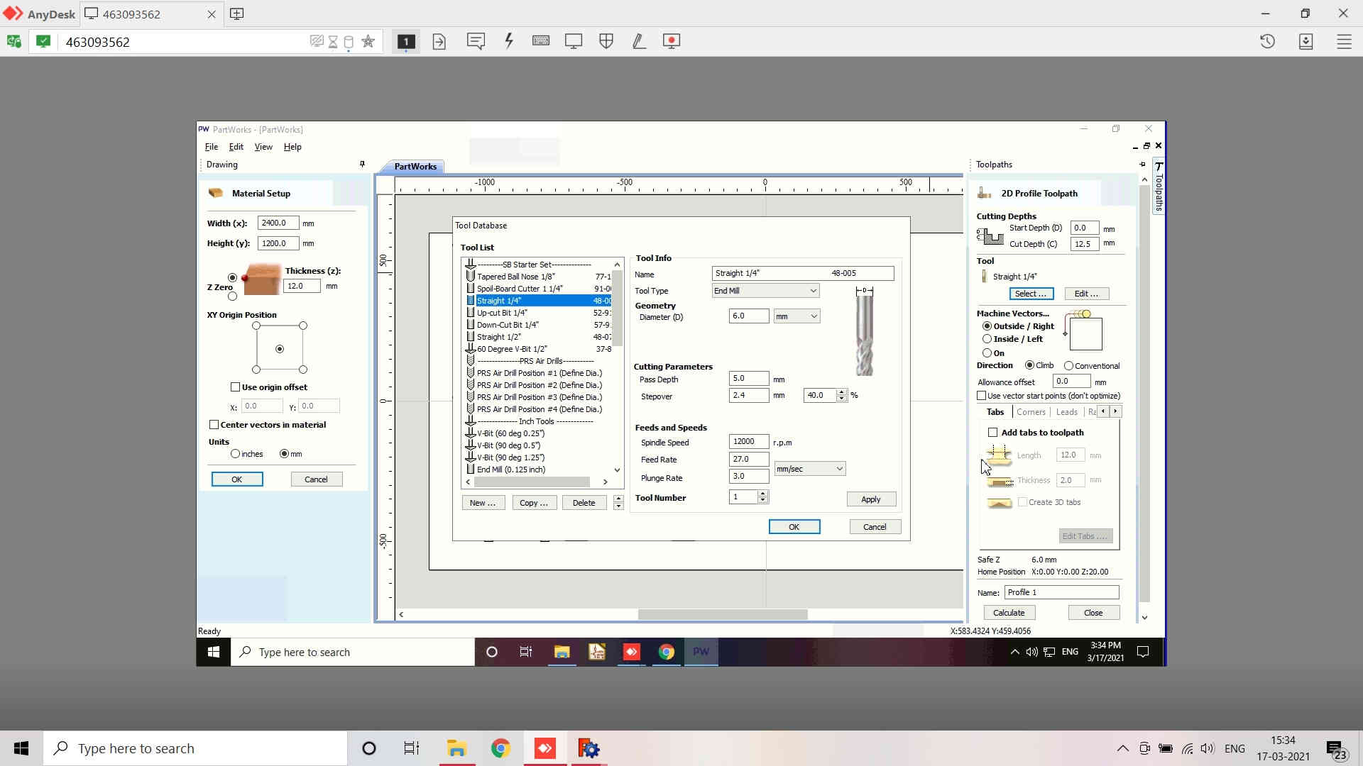Delete selected tool button

584,503
